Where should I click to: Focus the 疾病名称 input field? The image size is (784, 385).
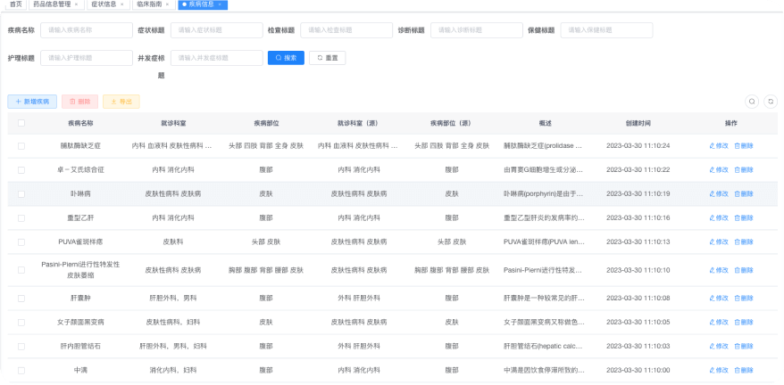pyautogui.click(x=87, y=30)
